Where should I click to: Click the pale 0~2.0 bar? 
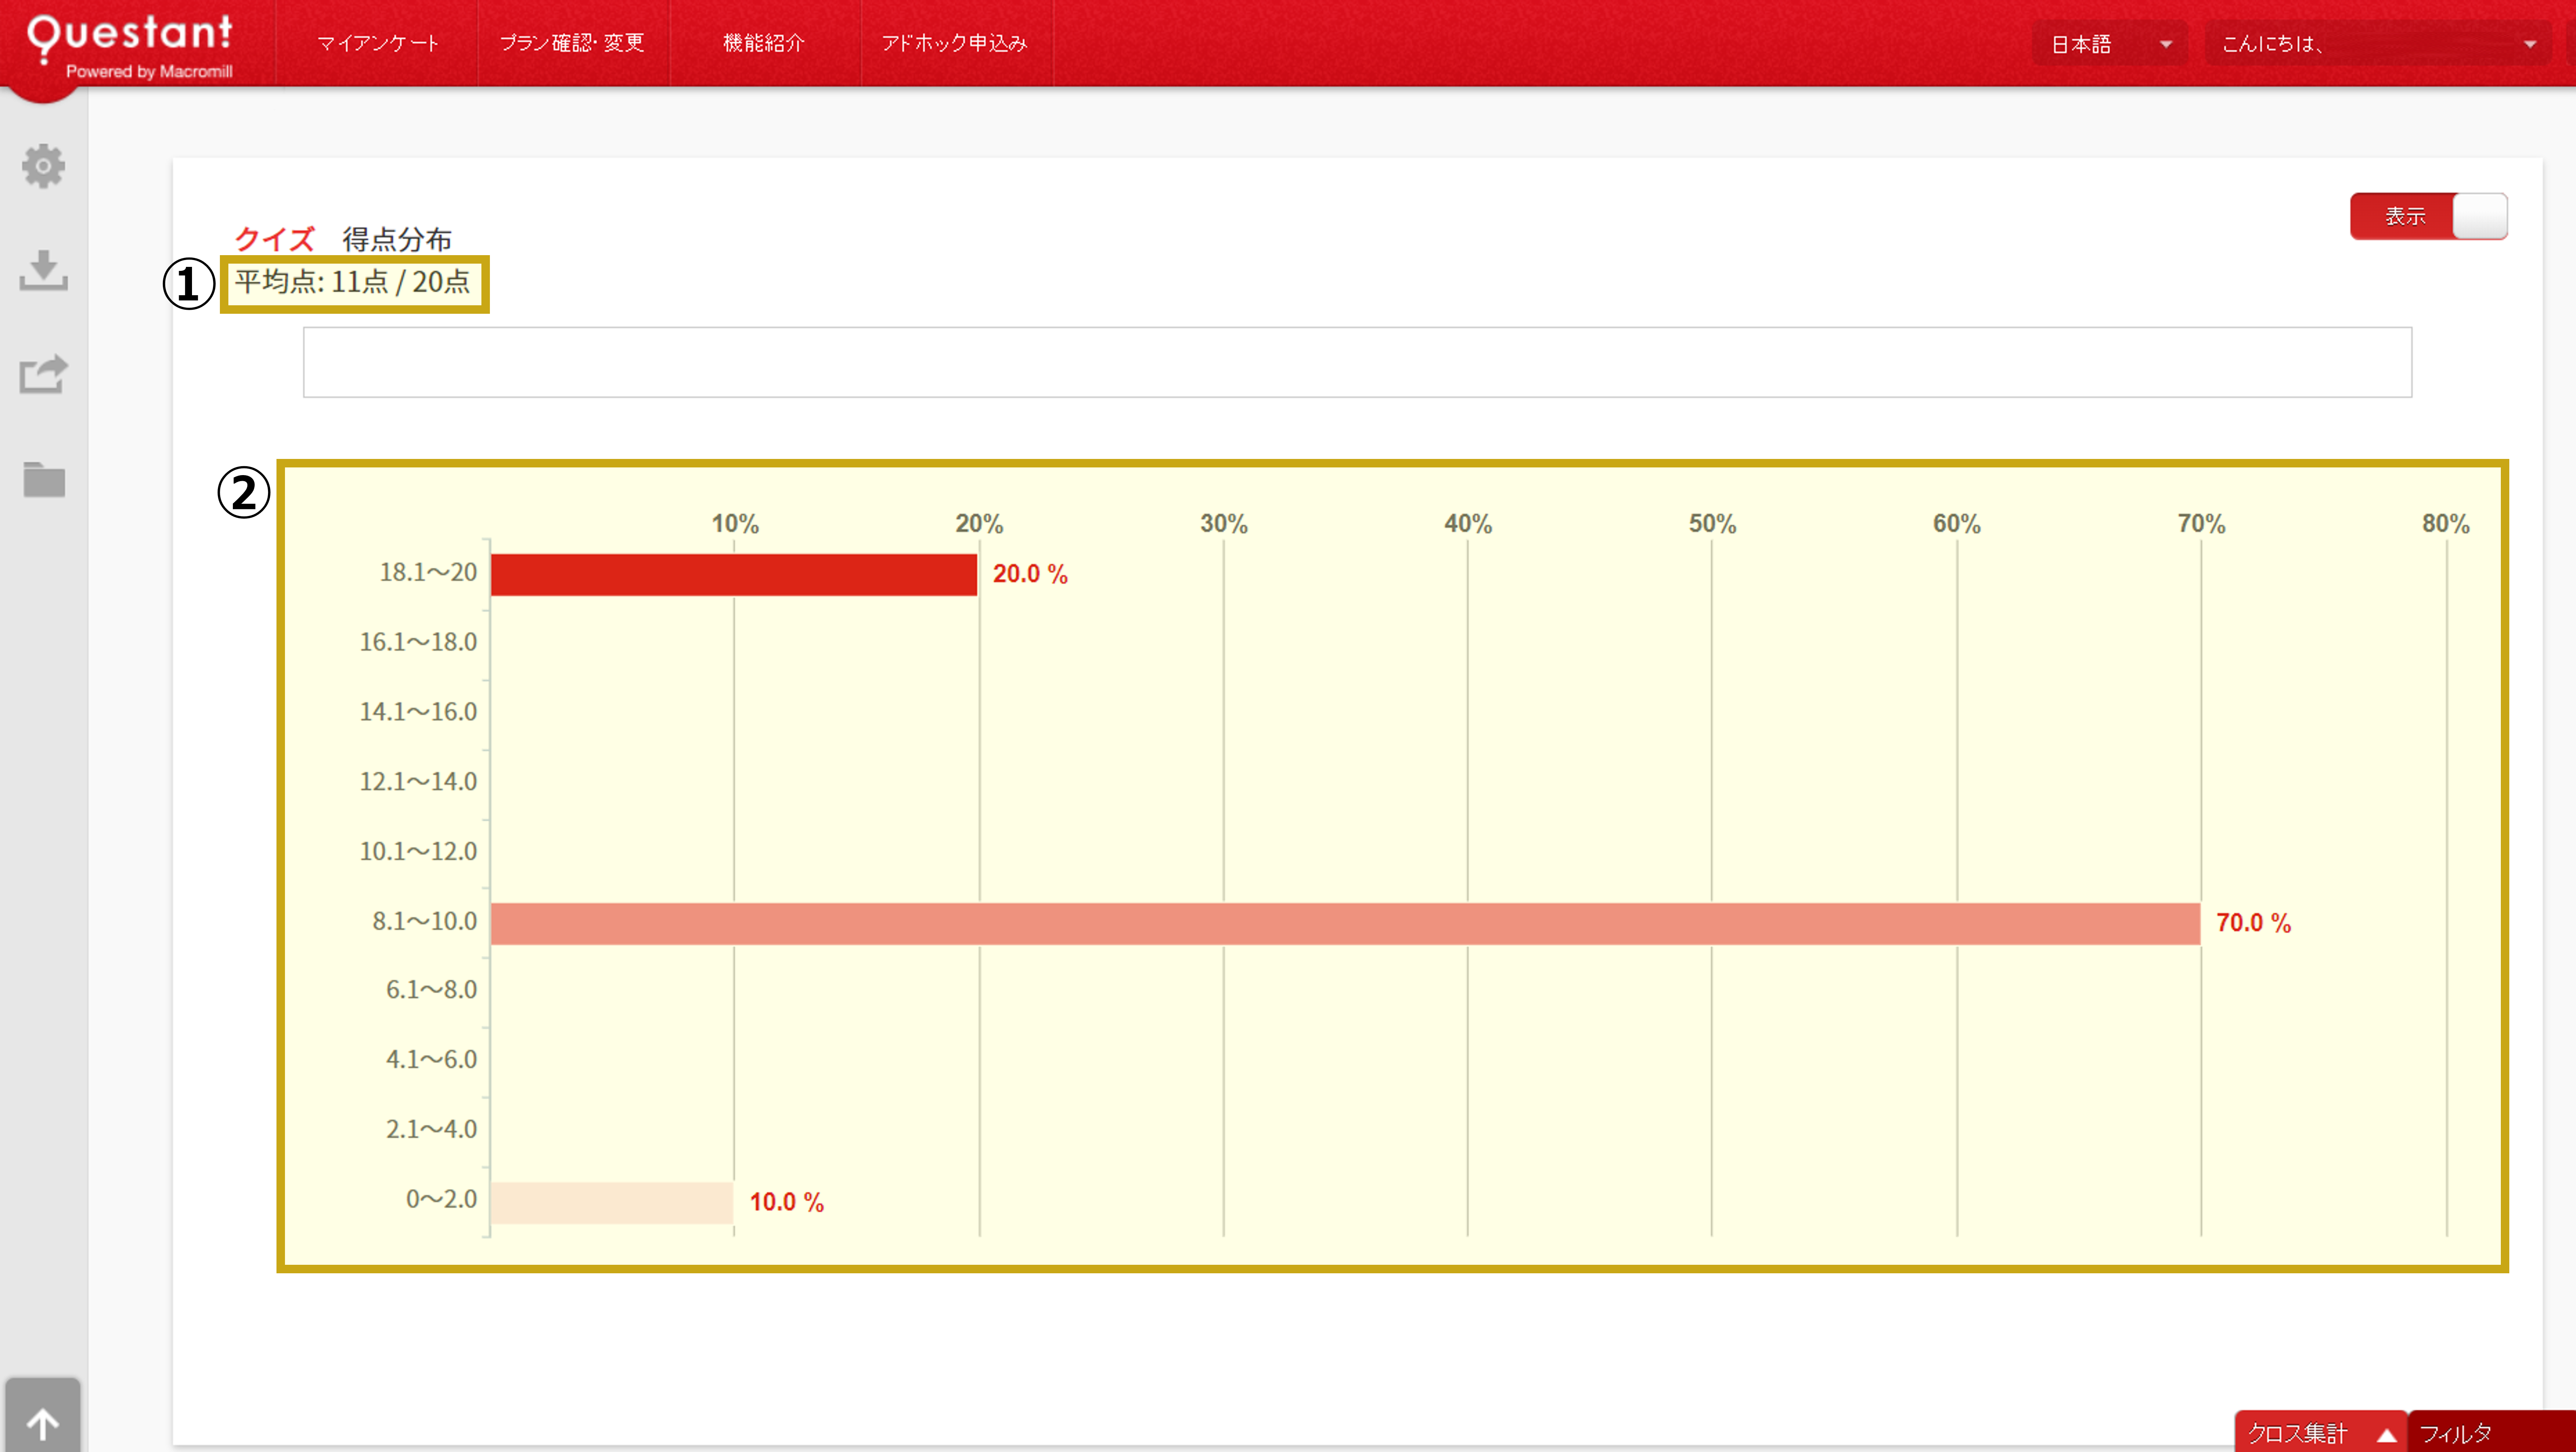[x=612, y=1202]
